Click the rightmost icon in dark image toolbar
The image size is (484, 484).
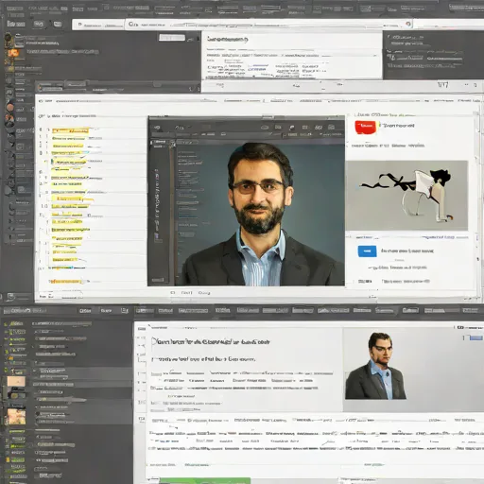331,128
